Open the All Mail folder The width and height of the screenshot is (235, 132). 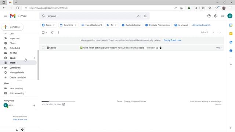coord(13,53)
